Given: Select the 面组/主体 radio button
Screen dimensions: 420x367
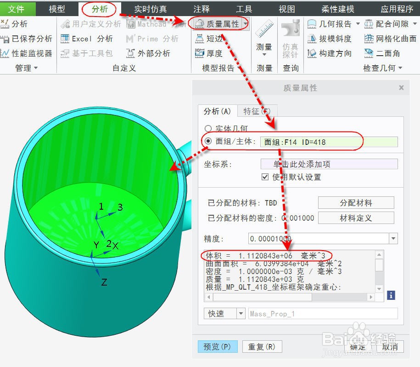Looking at the screenshot, I should (208, 141).
